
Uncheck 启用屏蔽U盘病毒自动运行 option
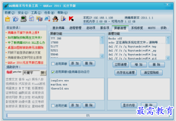(53, 72)
